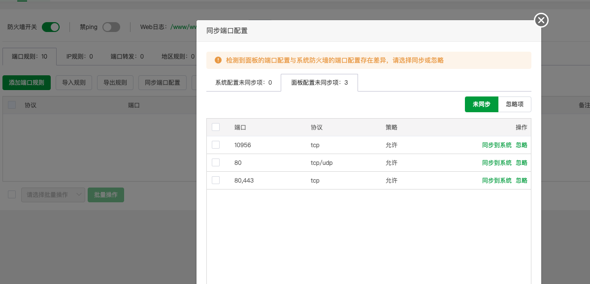
Task: Check the box for port 80,443 row
Action: pos(216,180)
